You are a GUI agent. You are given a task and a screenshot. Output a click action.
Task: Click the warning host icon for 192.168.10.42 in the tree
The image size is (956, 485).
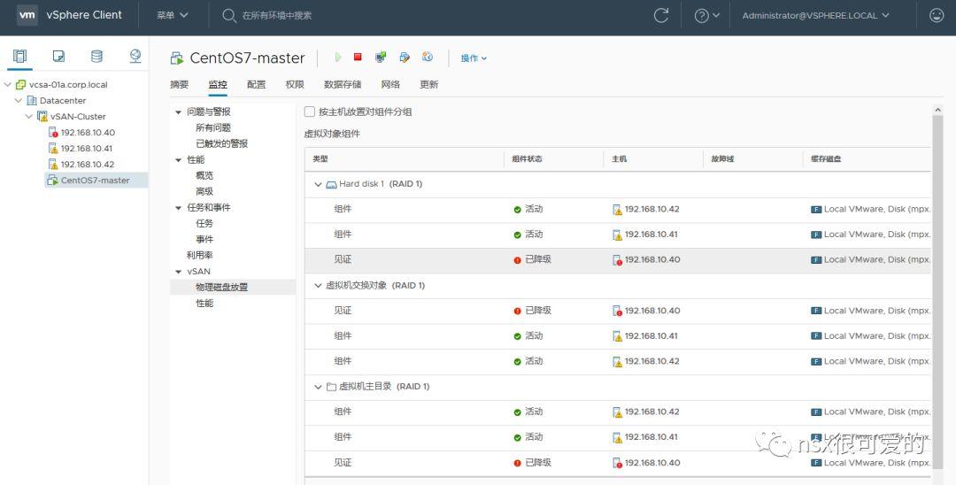pos(53,165)
